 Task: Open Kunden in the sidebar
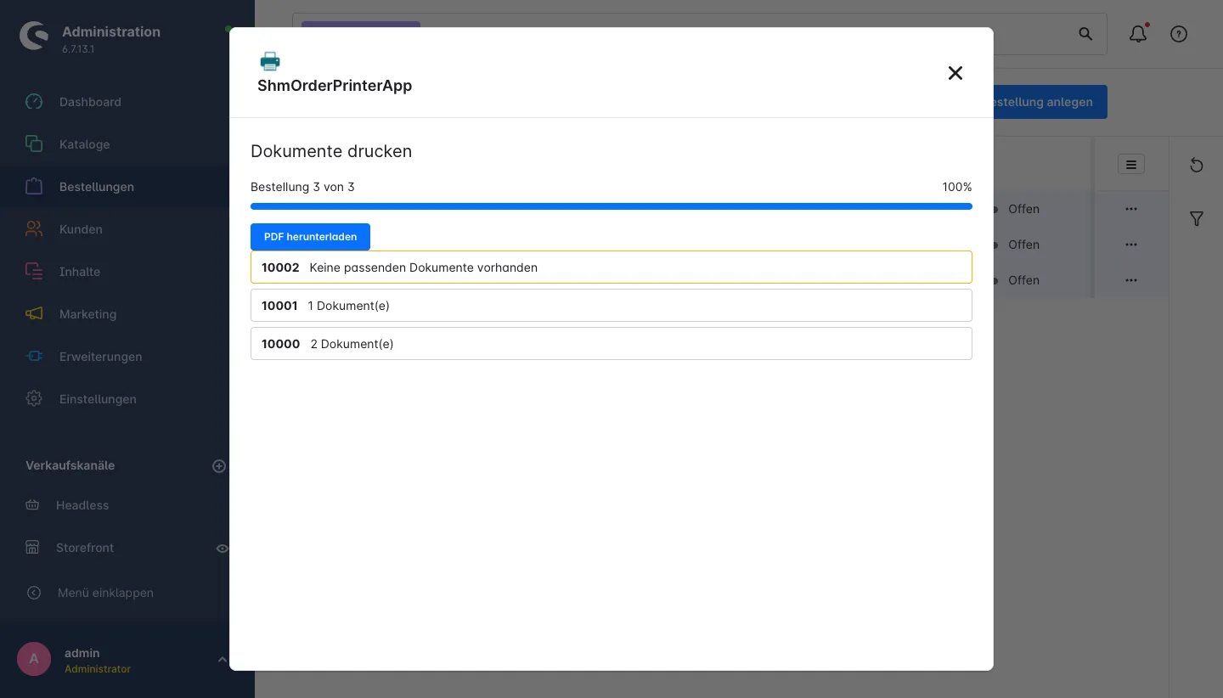click(81, 229)
